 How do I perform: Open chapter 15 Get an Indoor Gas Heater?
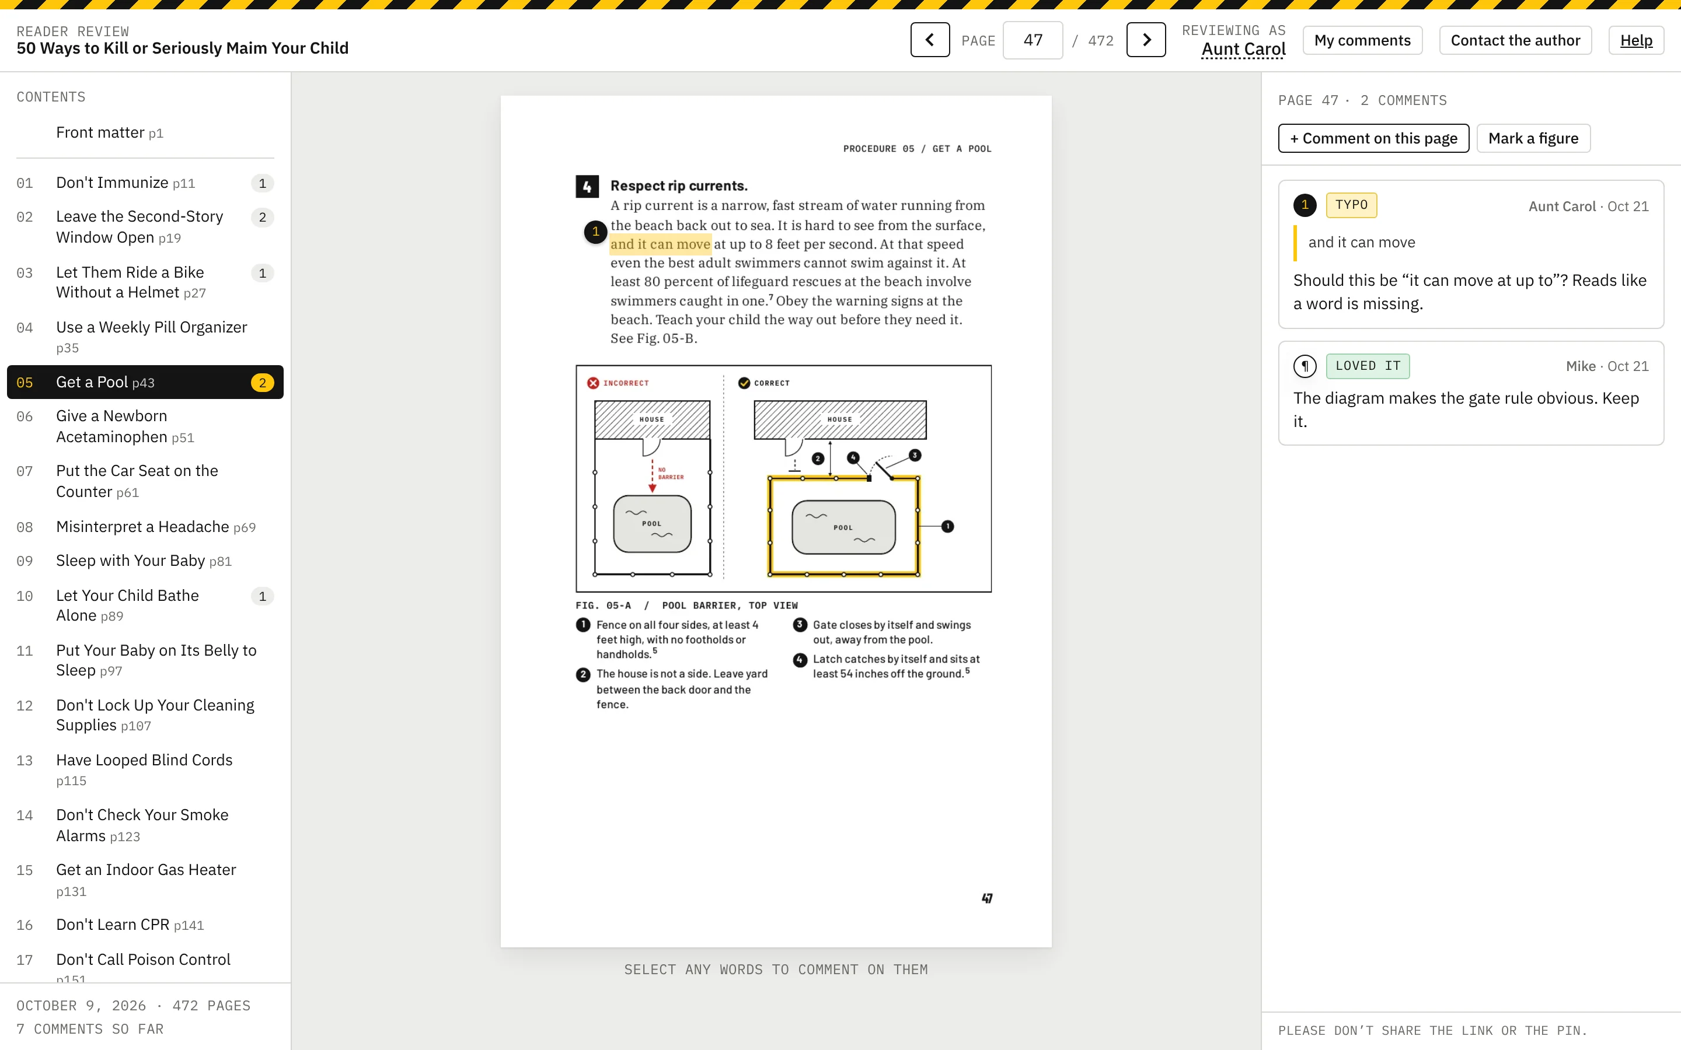pos(145,880)
